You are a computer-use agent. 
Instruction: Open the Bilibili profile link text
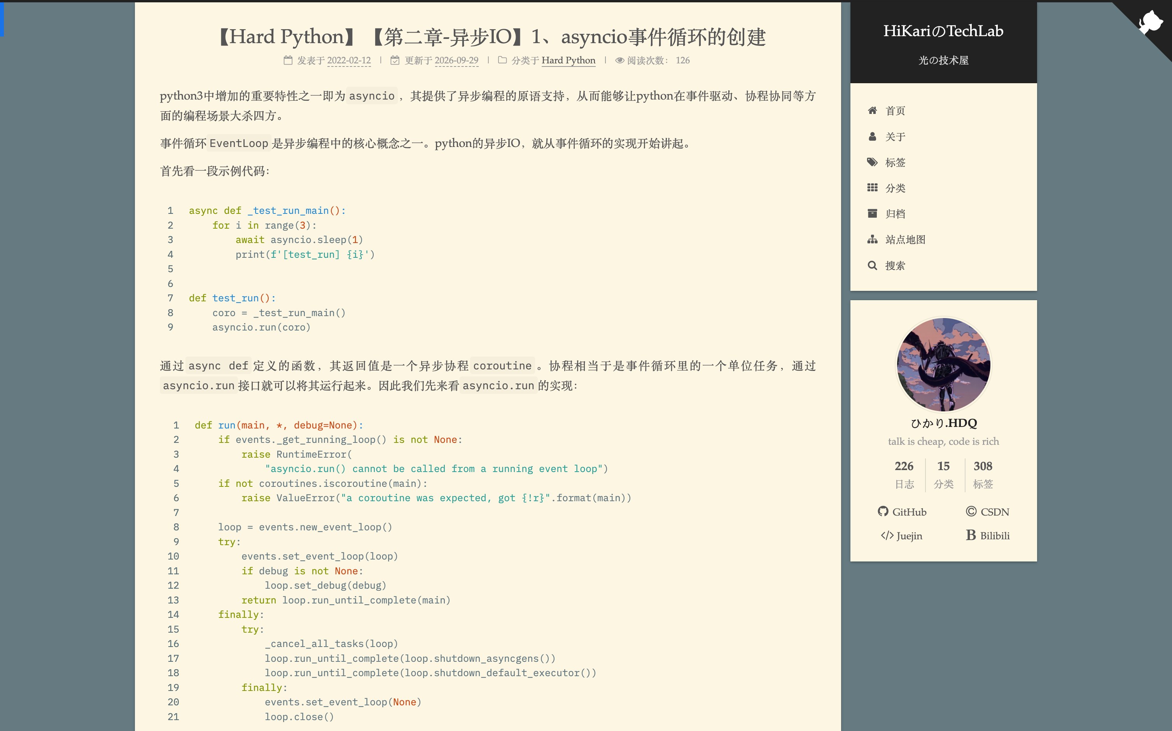pos(995,536)
